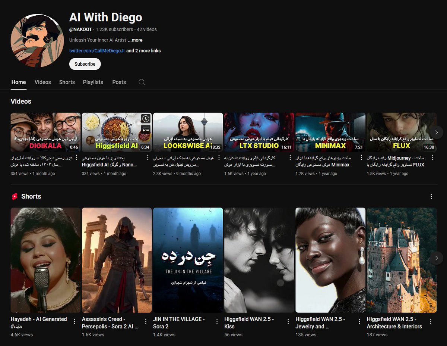Screen dimensions: 447x346
Task: Open the Assassin's Creed short thumbnail
Action: click(117, 260)
